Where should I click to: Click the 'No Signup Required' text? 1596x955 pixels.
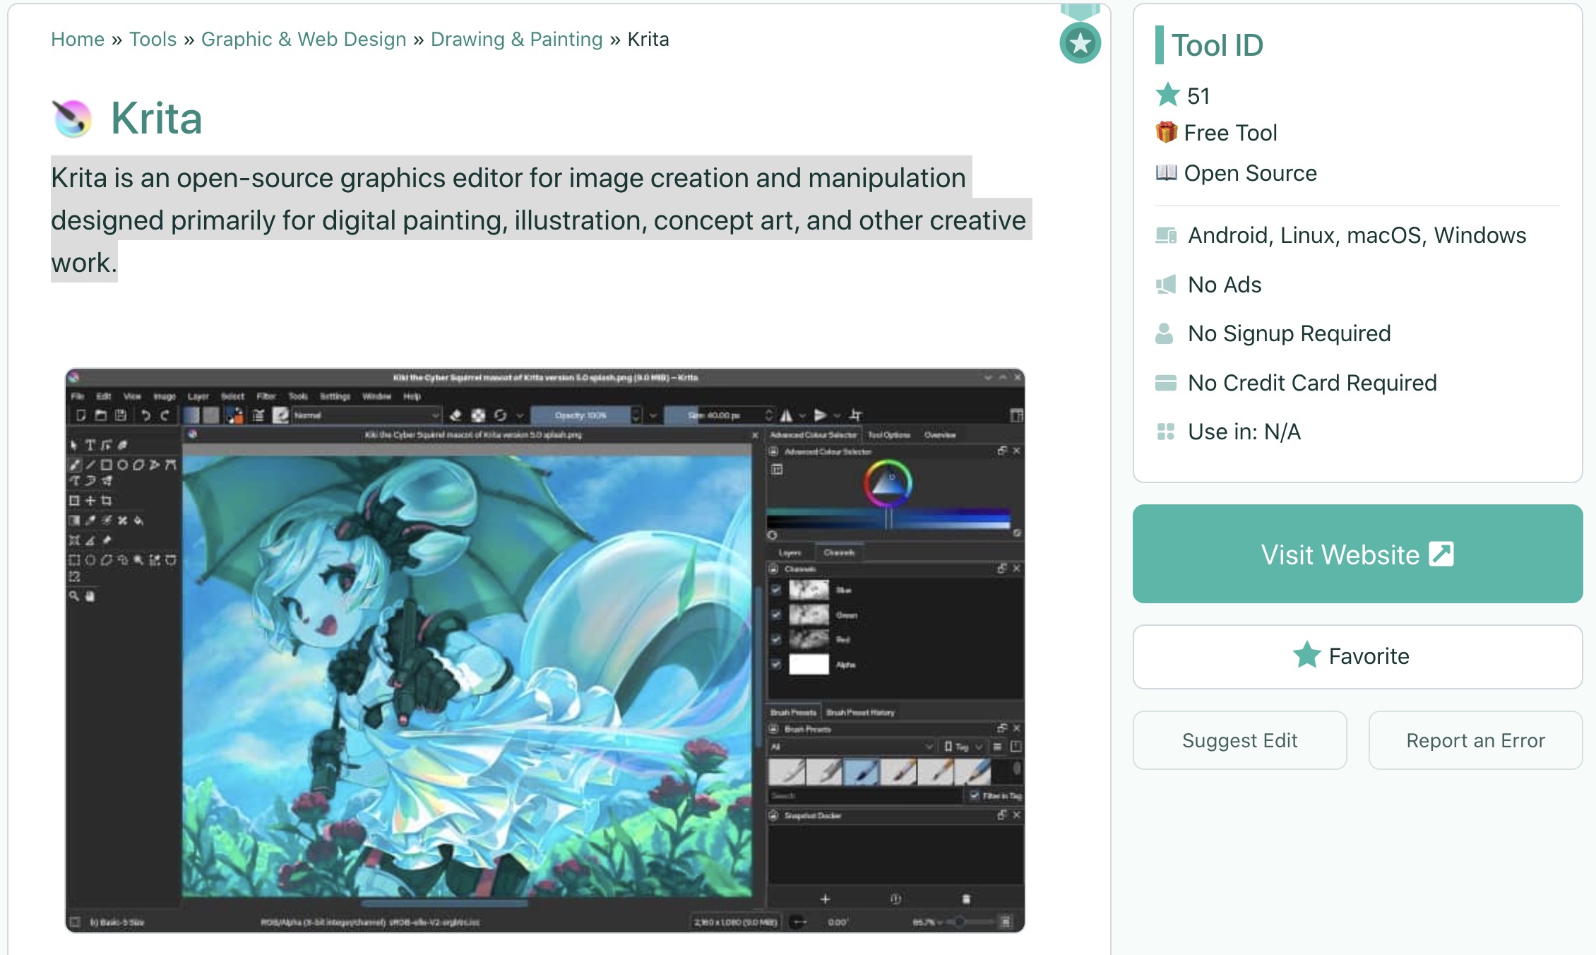pyautogui.click(x=1290, y=333)
